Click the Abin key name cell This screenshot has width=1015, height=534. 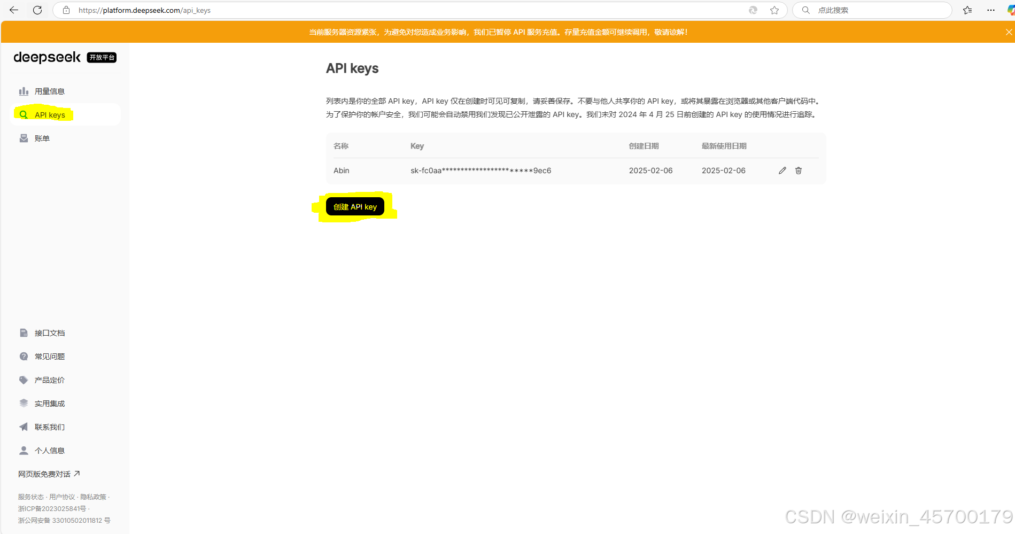click(x=342, y=171)
